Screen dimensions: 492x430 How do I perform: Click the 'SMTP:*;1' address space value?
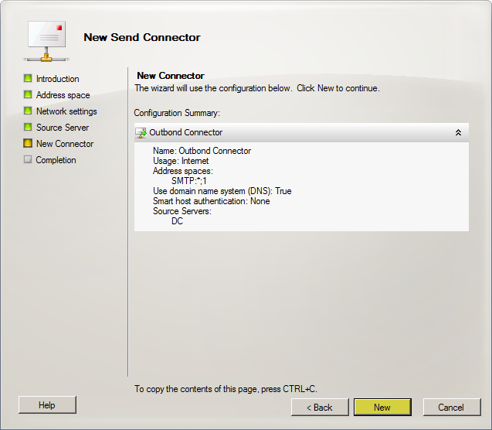pos(189,181)
